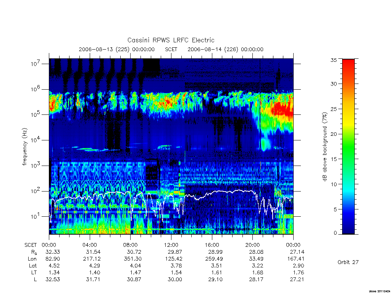Click the green burst near 10^4 Hz at 21:00
391x293 pixels.
265,145
